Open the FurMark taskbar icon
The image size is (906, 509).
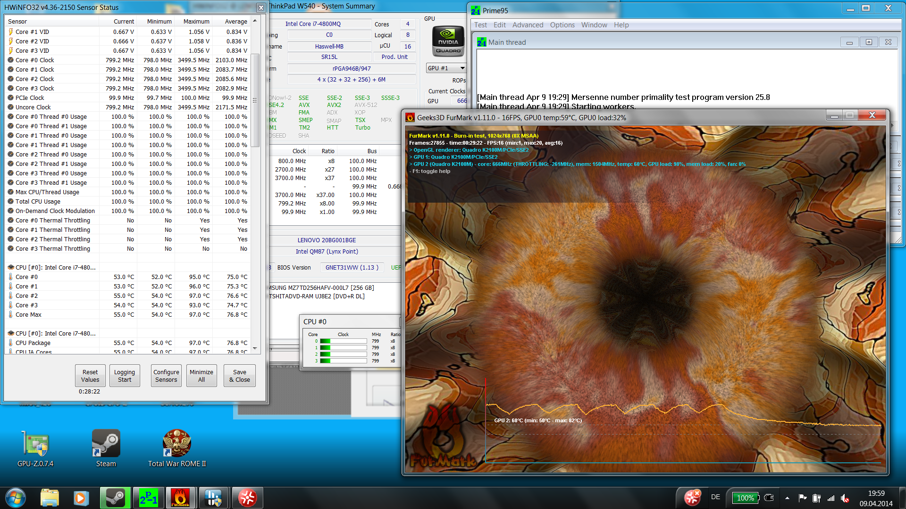180,498
